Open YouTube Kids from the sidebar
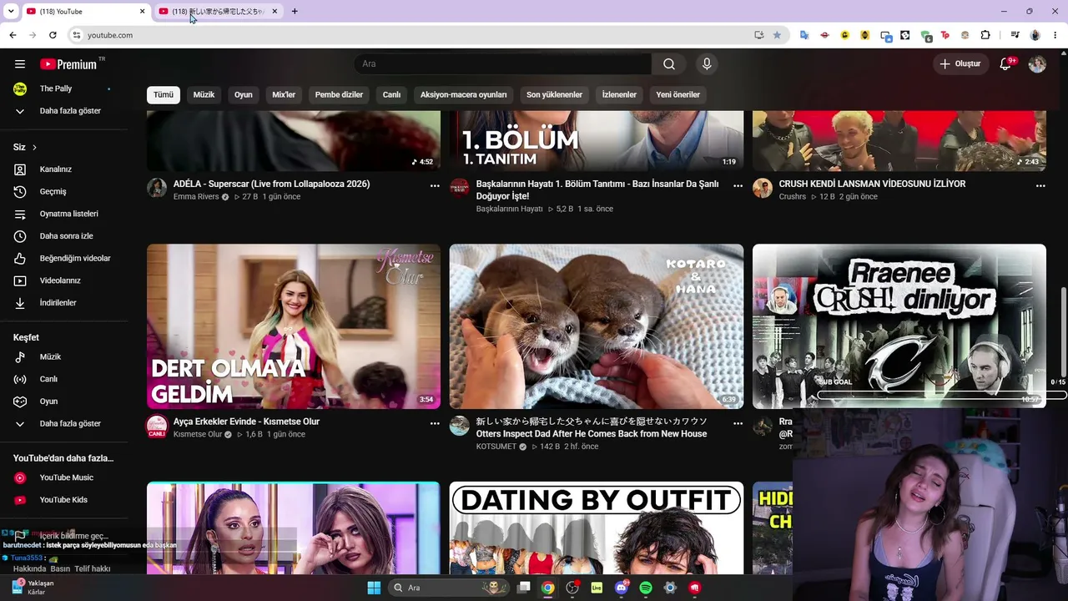The width and height of the screenshot is (1068, 601). [x=65, y=500]
